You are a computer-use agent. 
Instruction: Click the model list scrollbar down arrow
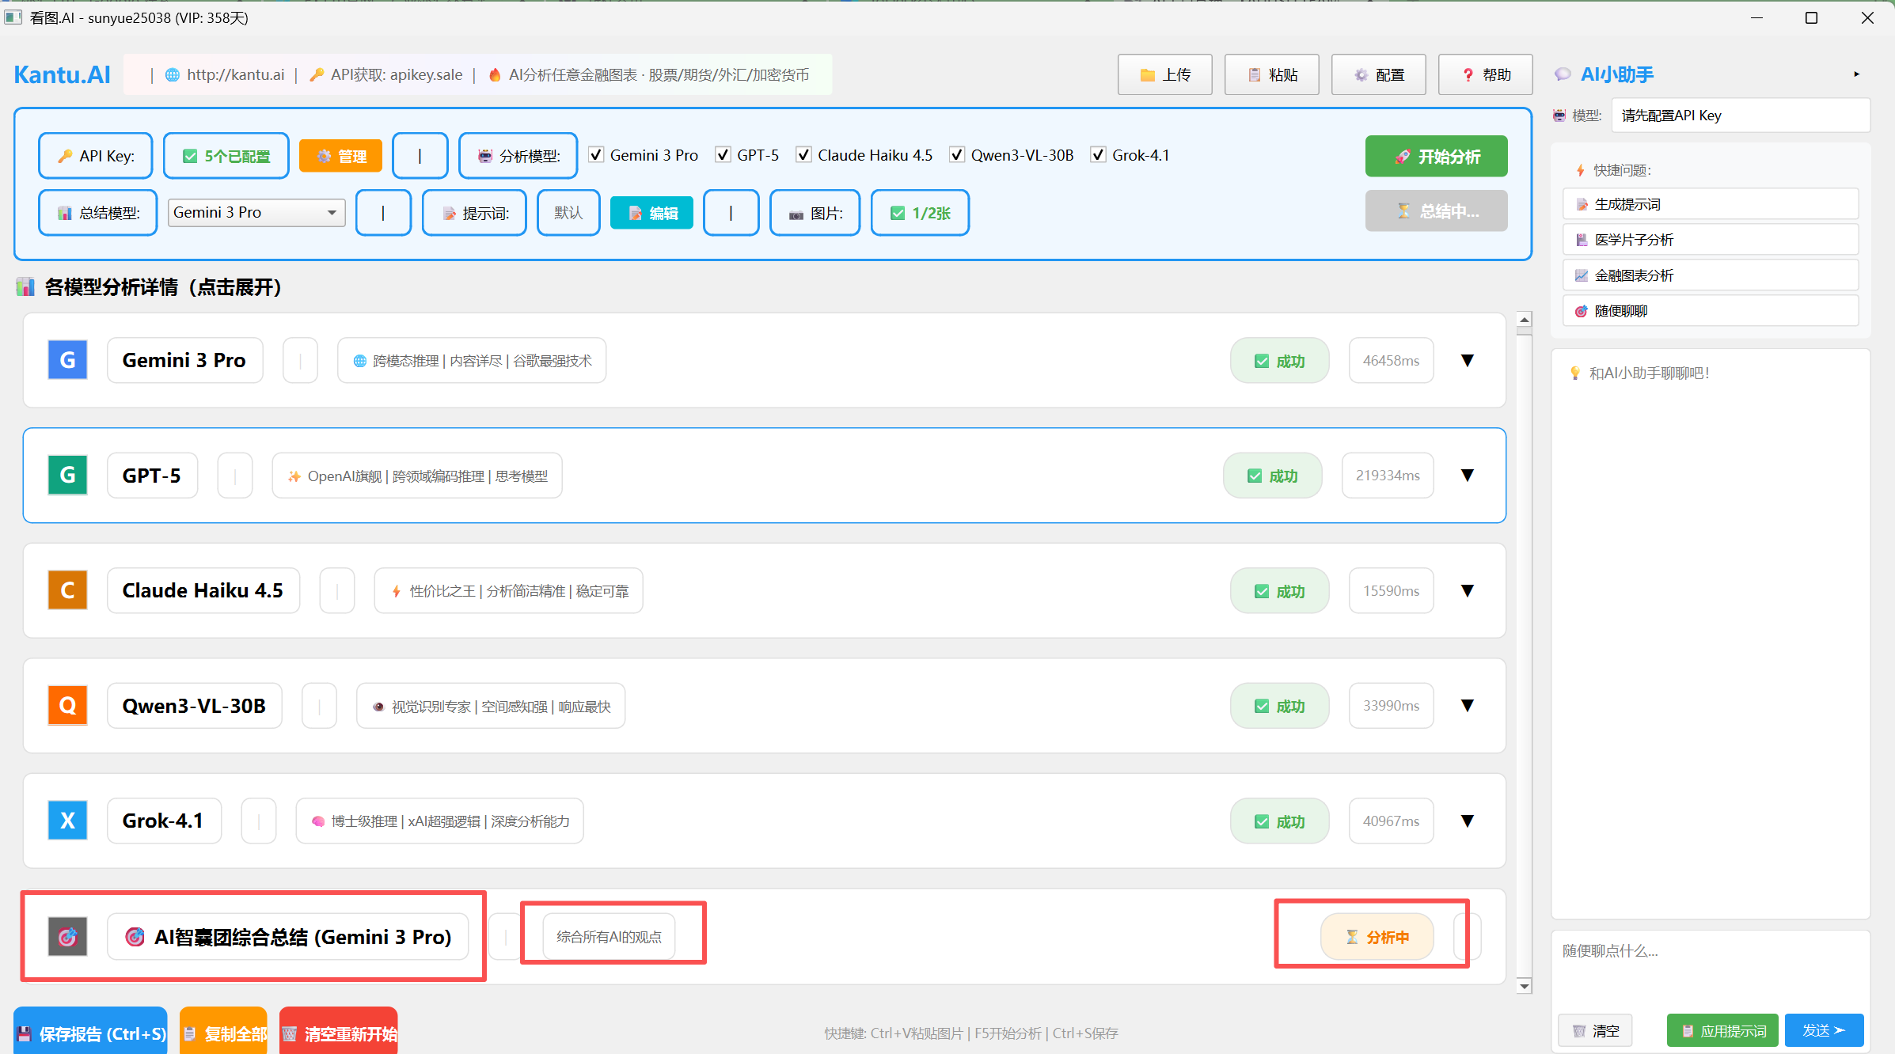[1524, 986]
